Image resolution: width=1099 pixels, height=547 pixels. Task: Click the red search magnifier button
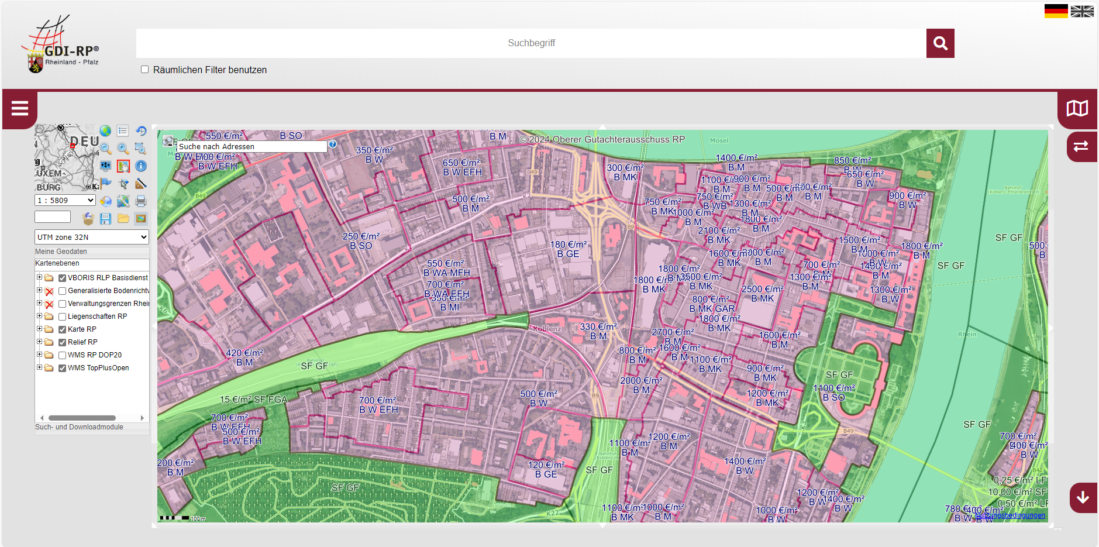click(940, 43)
